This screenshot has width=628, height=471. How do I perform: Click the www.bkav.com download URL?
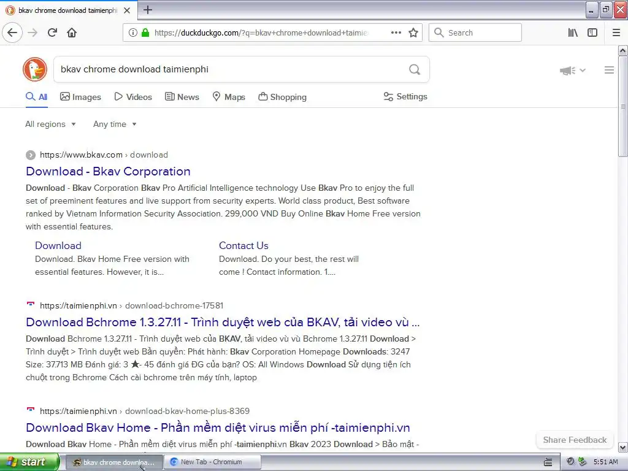tap(104, 155)
